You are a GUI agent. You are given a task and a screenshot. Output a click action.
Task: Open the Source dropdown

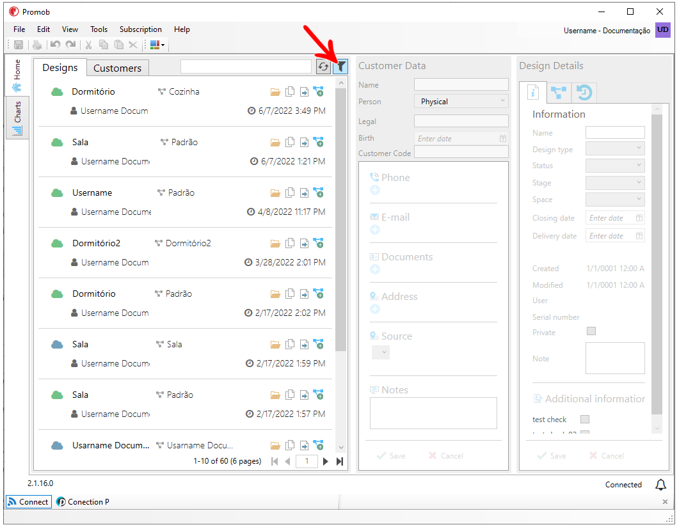click(x=381, y=352)
